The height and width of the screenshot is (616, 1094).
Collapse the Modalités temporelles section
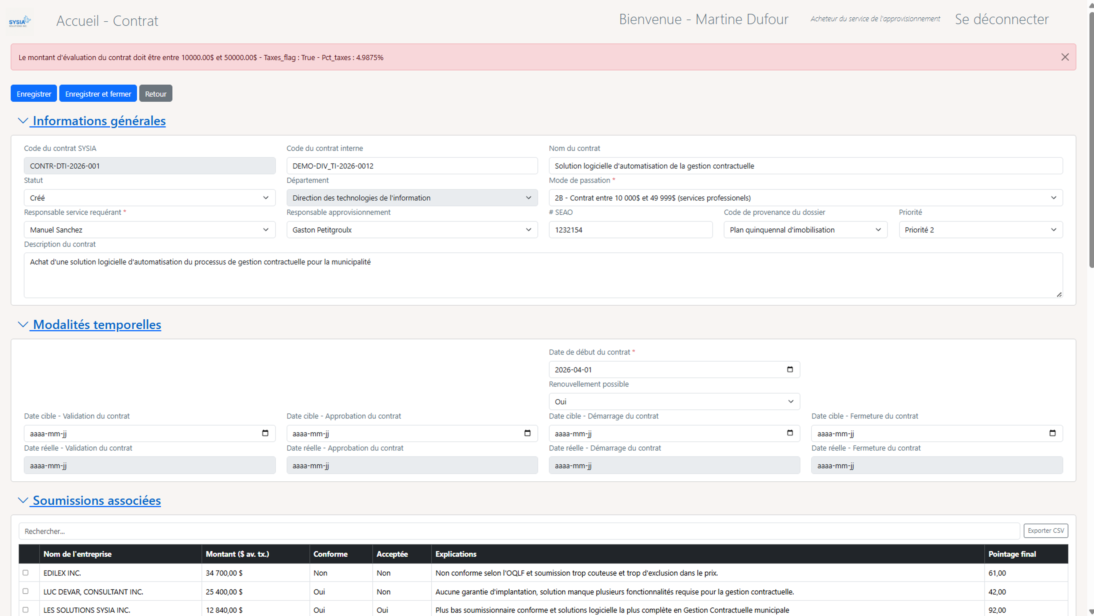tap(90, 325)
